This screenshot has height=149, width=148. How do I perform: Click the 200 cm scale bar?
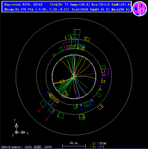pos(74,145)
